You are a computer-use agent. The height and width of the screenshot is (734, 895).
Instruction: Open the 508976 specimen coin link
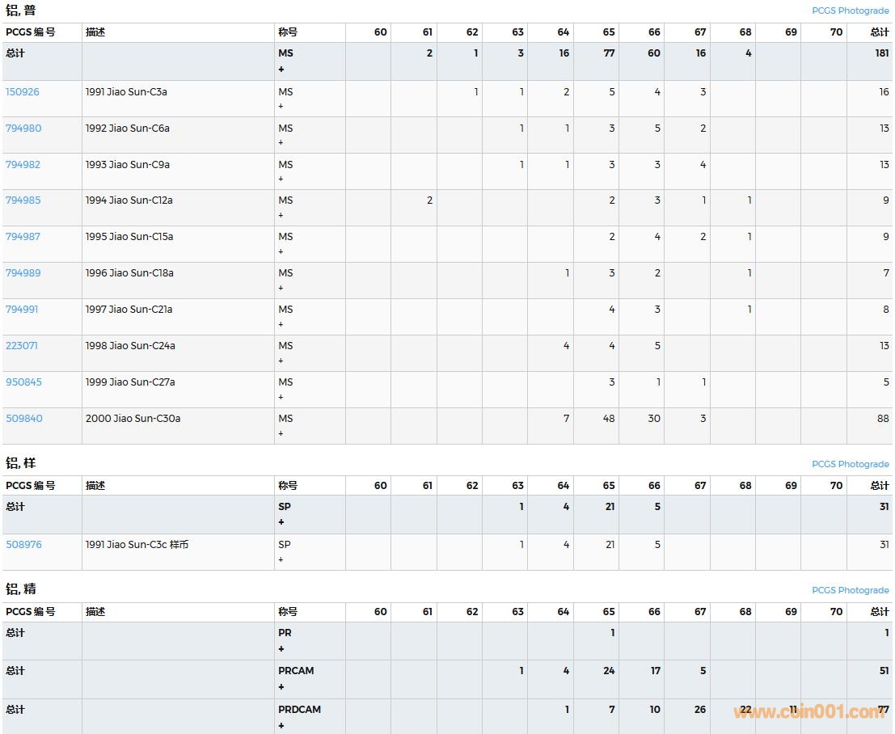23,545
